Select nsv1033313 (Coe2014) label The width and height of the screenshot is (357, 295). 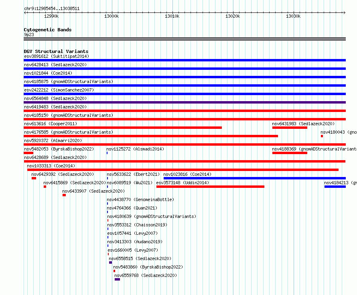click(51, 166)
